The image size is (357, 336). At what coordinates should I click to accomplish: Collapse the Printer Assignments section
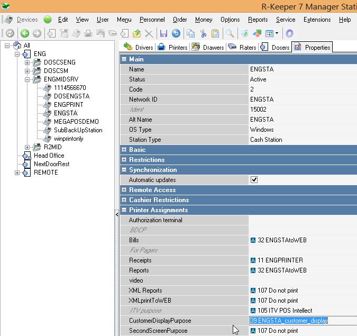point(124,210)
